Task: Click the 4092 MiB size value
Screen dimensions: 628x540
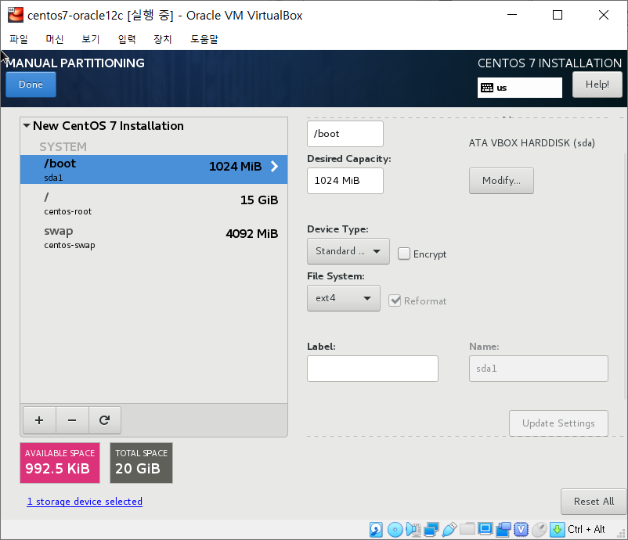Action: 252,233
